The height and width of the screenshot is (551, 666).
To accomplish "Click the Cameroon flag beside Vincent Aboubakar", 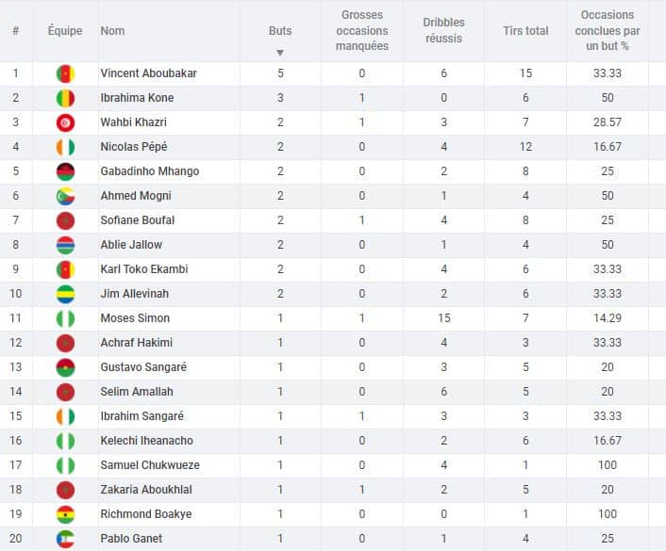I will (x=66, y=73).
